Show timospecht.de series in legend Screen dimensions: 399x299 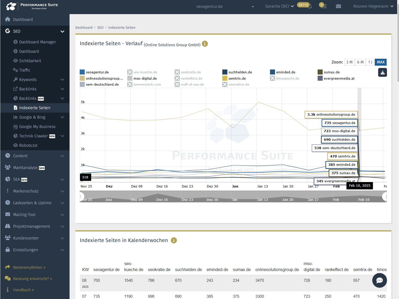[x=285, y=78]
